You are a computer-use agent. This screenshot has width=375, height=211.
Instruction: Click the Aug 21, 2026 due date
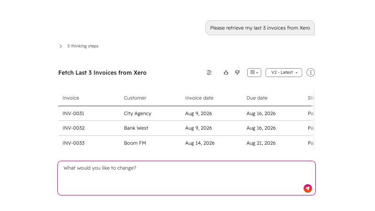tap(261, 143)
